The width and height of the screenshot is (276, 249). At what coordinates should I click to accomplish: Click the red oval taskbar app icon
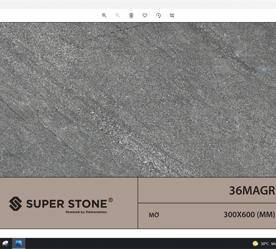[6, 243]
